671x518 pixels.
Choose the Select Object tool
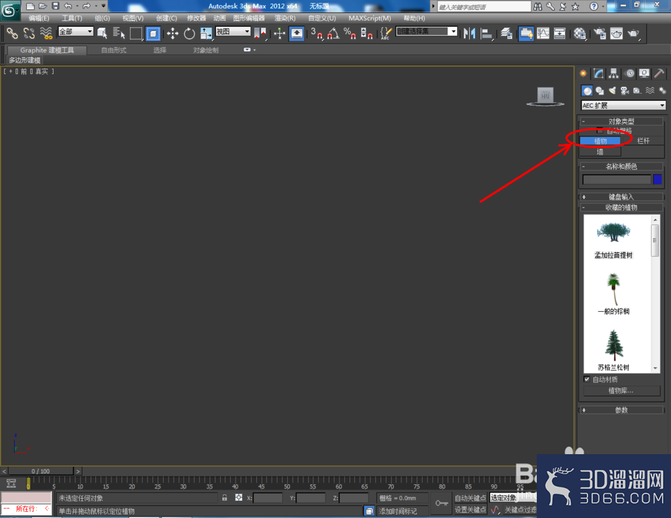pos(102,33)
